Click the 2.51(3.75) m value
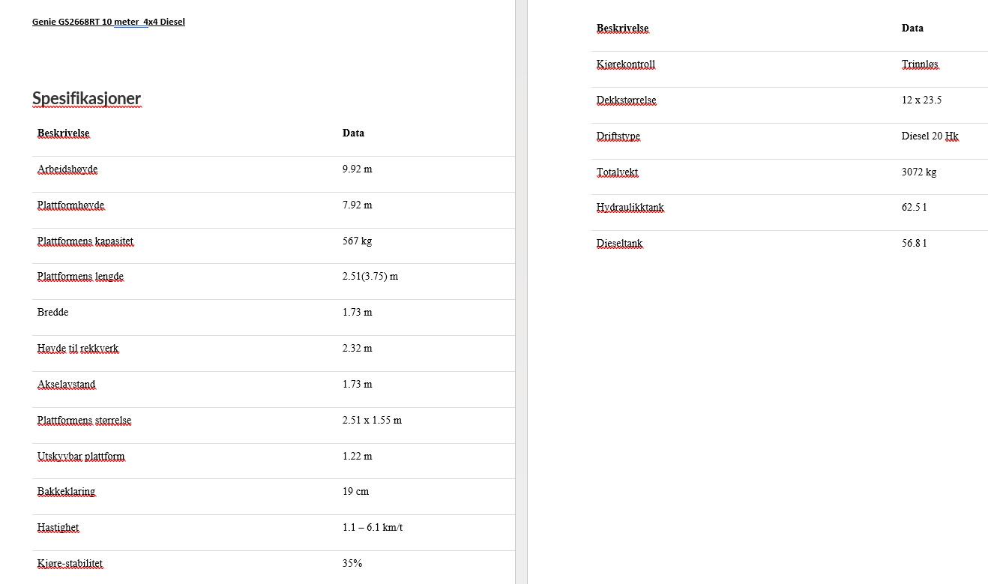This screenshot has height=584, width=988. (370, 277)
